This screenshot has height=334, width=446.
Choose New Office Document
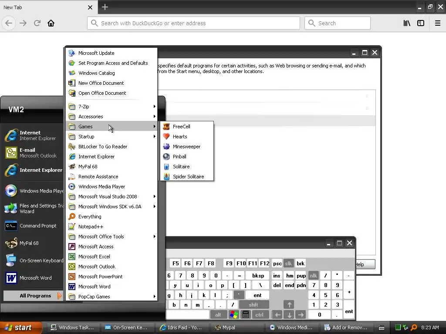111,83
